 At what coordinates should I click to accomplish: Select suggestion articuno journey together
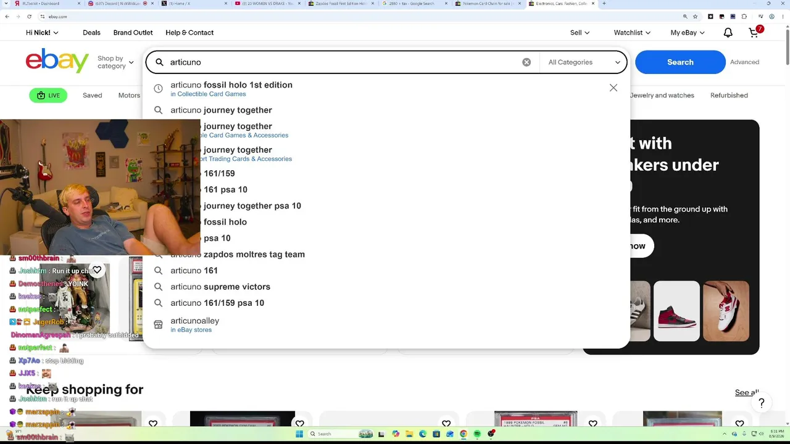coord(221,110)
